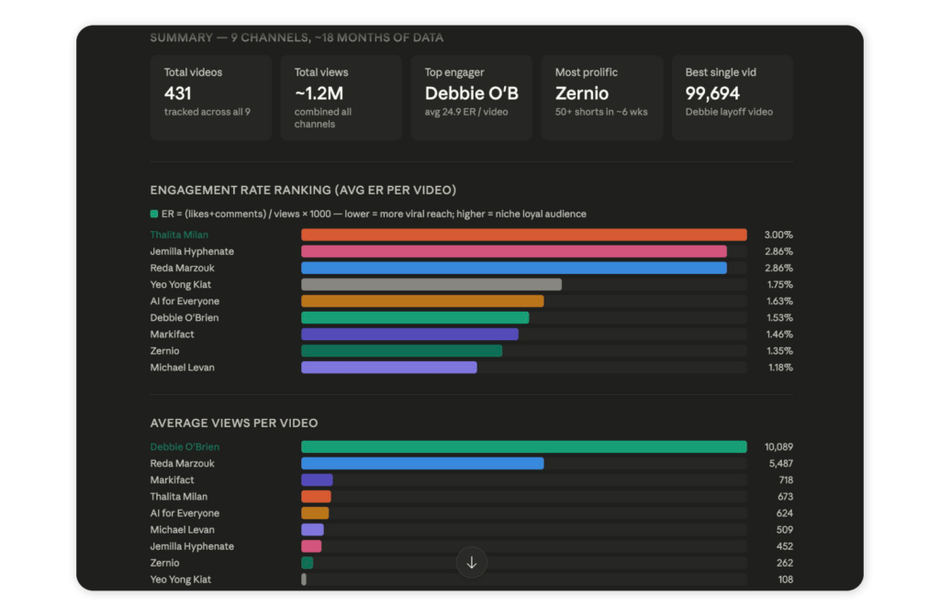This screenshot has width=940, height=616.
Task: Click Yeo Yong Kiat's gray engagement bar
Action: click(431, 284)
